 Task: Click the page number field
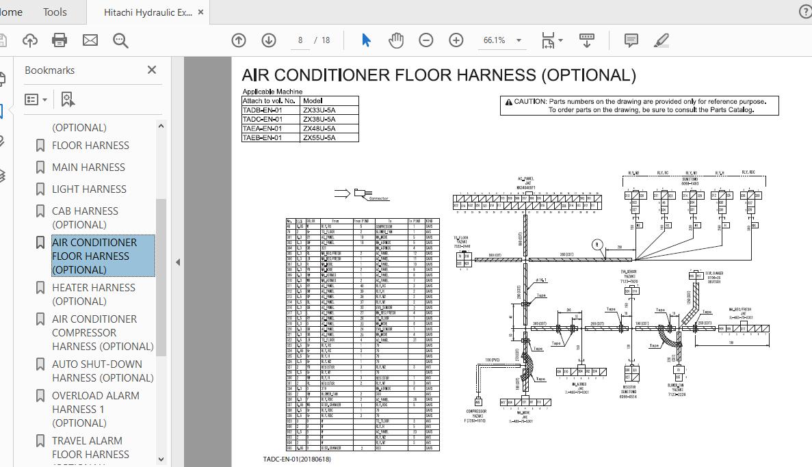300,40
